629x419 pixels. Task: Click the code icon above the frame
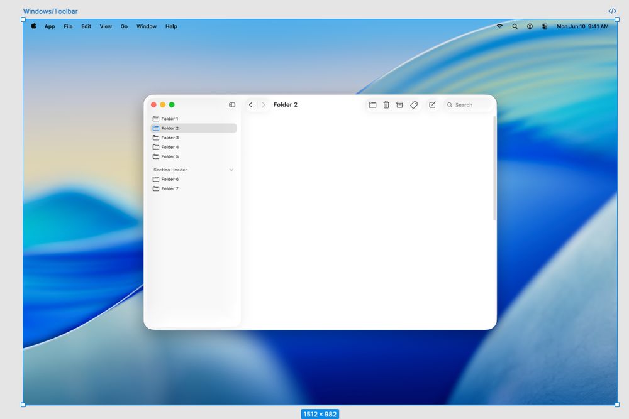click(x=612, y=11)
